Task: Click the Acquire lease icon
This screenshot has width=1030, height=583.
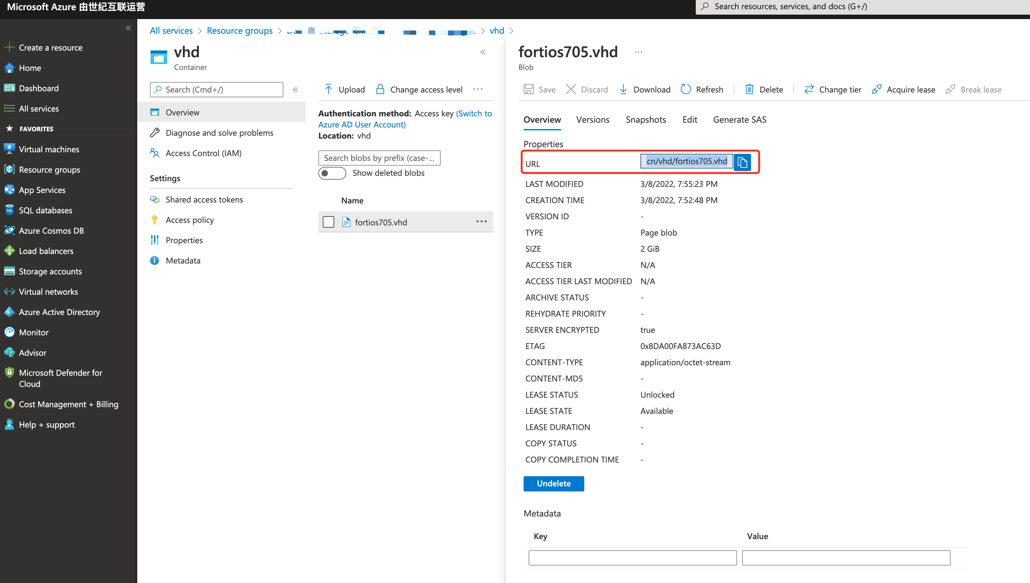Action: tap(876, 89)
